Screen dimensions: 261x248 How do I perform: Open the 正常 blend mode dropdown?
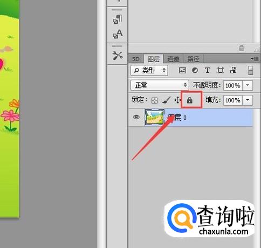coord(160,85)
